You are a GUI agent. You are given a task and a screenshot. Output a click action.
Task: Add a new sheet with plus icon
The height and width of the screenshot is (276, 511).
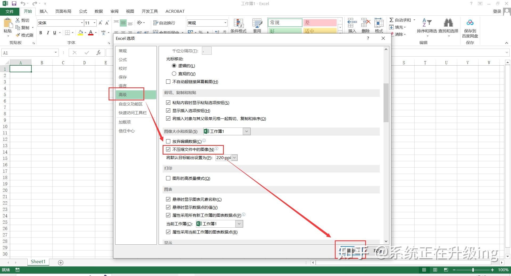61,262
